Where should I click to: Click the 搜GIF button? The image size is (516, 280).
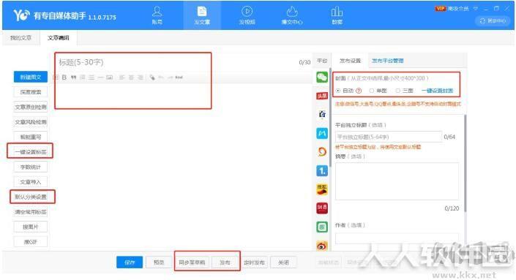31,242
